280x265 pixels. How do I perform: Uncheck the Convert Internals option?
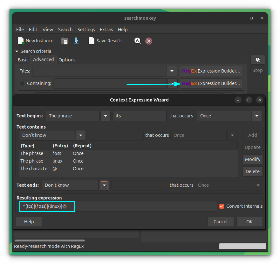coord(222,206)
